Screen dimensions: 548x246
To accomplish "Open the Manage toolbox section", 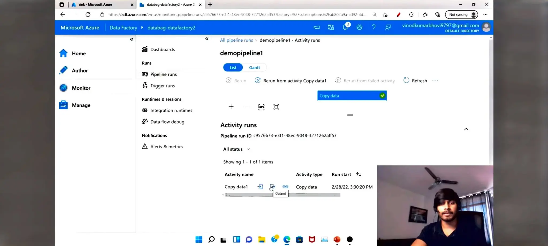I will pyautogui.click(x=75, y=105).
